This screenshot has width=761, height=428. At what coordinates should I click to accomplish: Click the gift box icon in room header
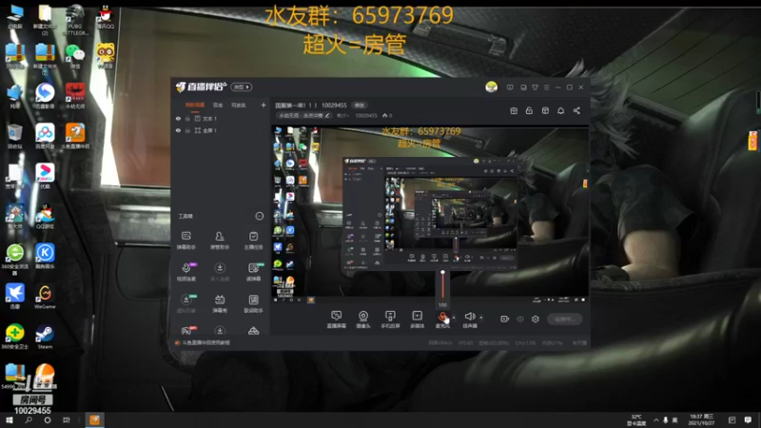pos(514,110)
